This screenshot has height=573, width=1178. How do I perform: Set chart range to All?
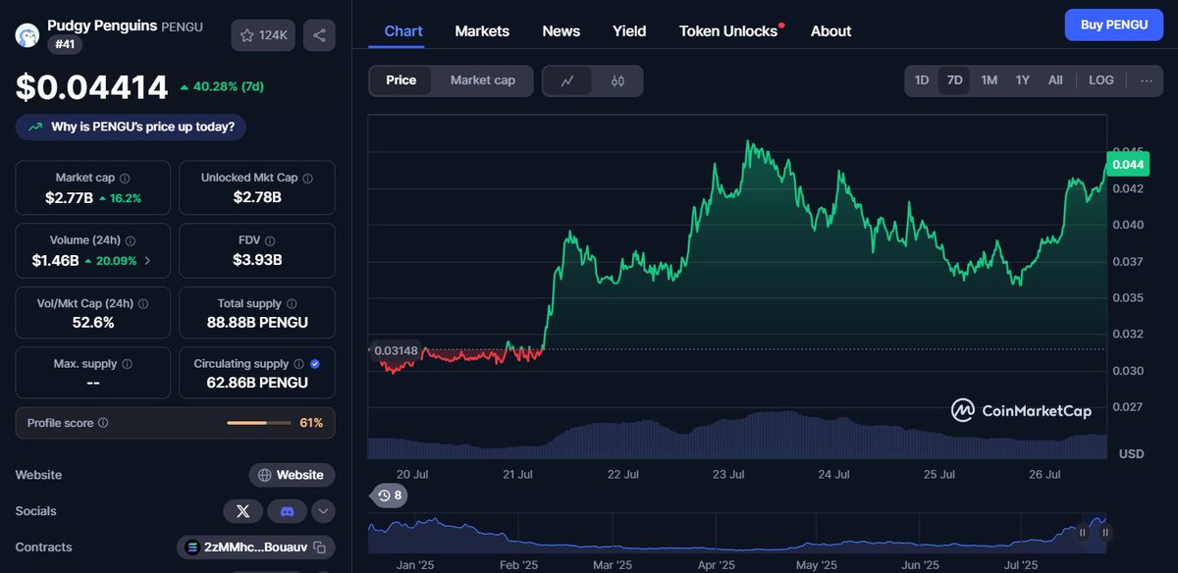pos(1055,80)
